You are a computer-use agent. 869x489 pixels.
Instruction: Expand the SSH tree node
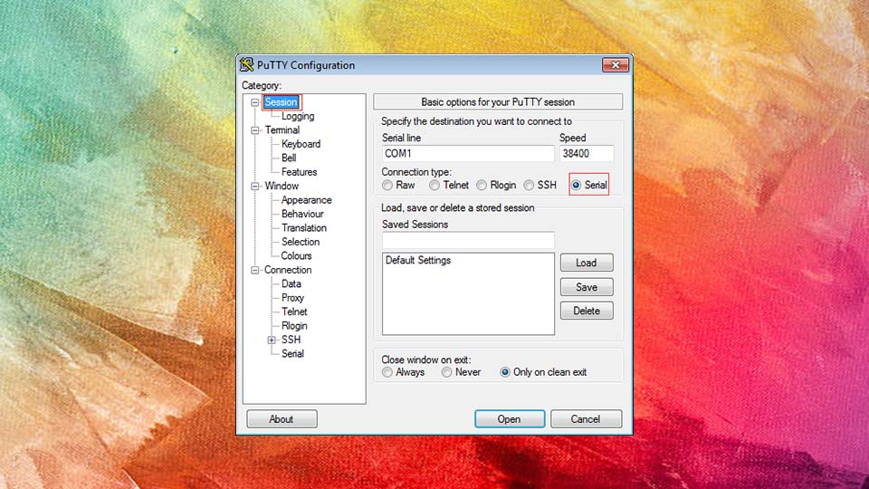tap(272, 340)
